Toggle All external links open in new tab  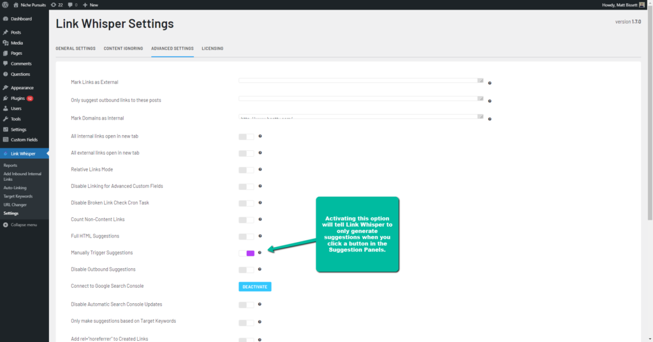point(246,153)
